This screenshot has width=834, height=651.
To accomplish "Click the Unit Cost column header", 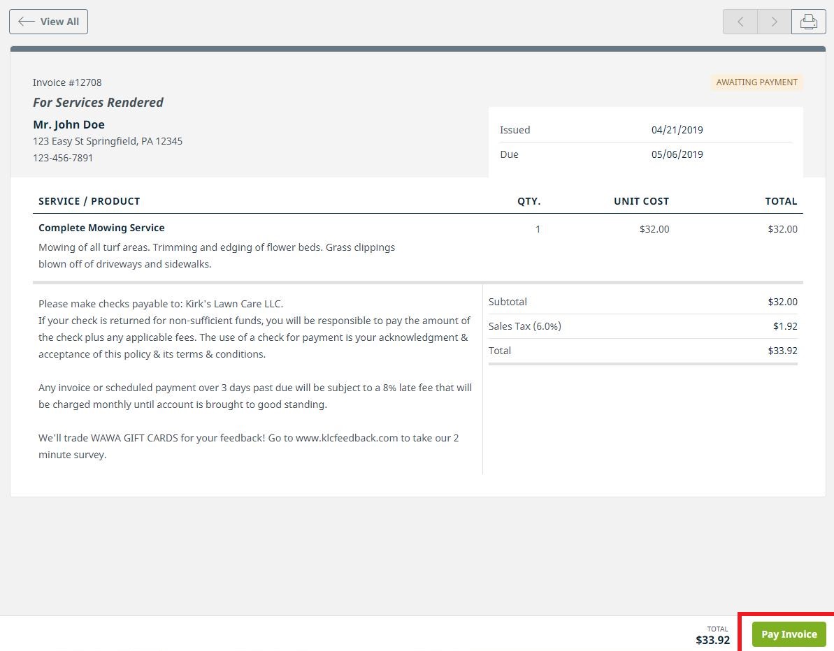I will pyautogui.click(x=641, y=201).
